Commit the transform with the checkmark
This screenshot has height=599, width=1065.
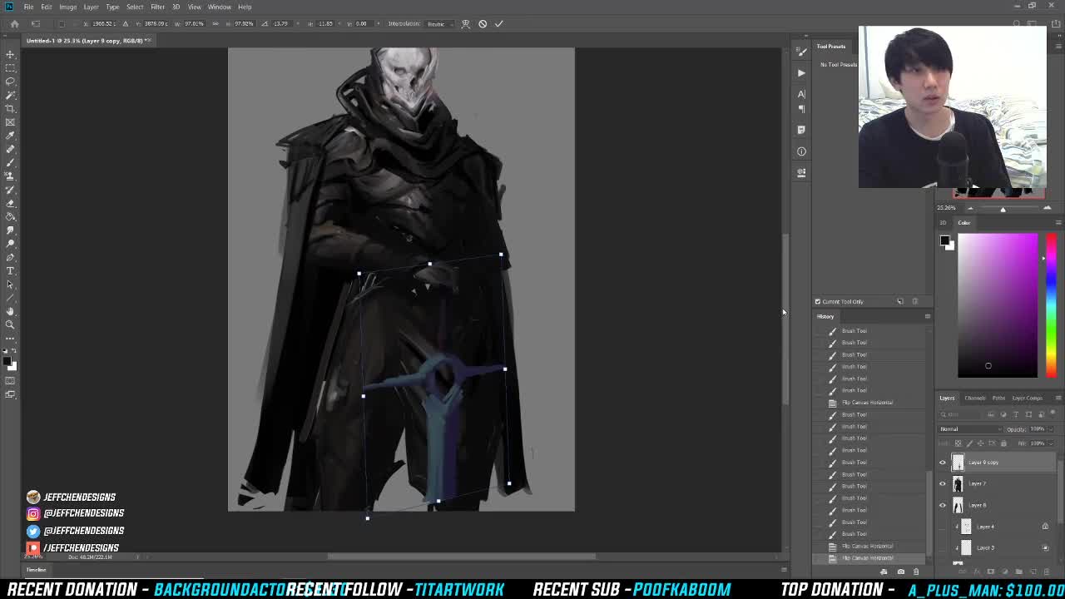(499, 23)
